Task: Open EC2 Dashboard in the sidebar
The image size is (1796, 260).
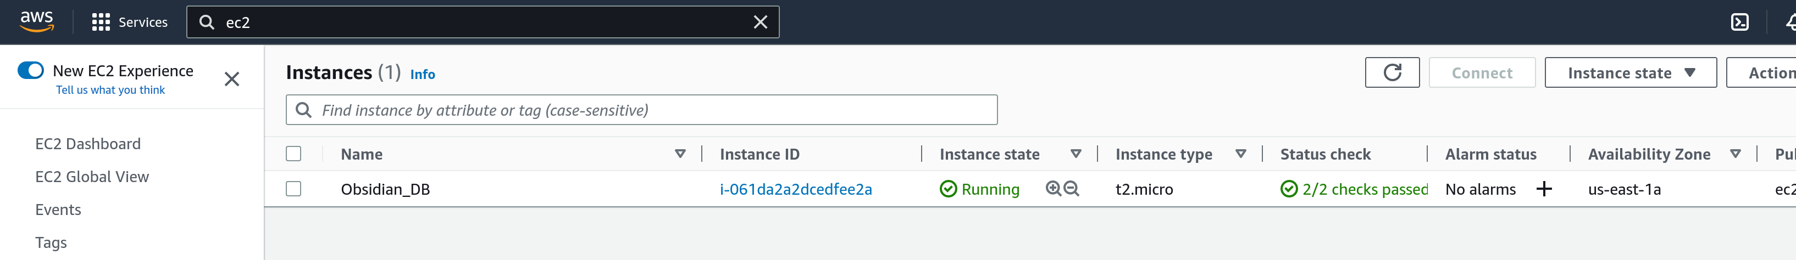Action: [x=88, y=144]
